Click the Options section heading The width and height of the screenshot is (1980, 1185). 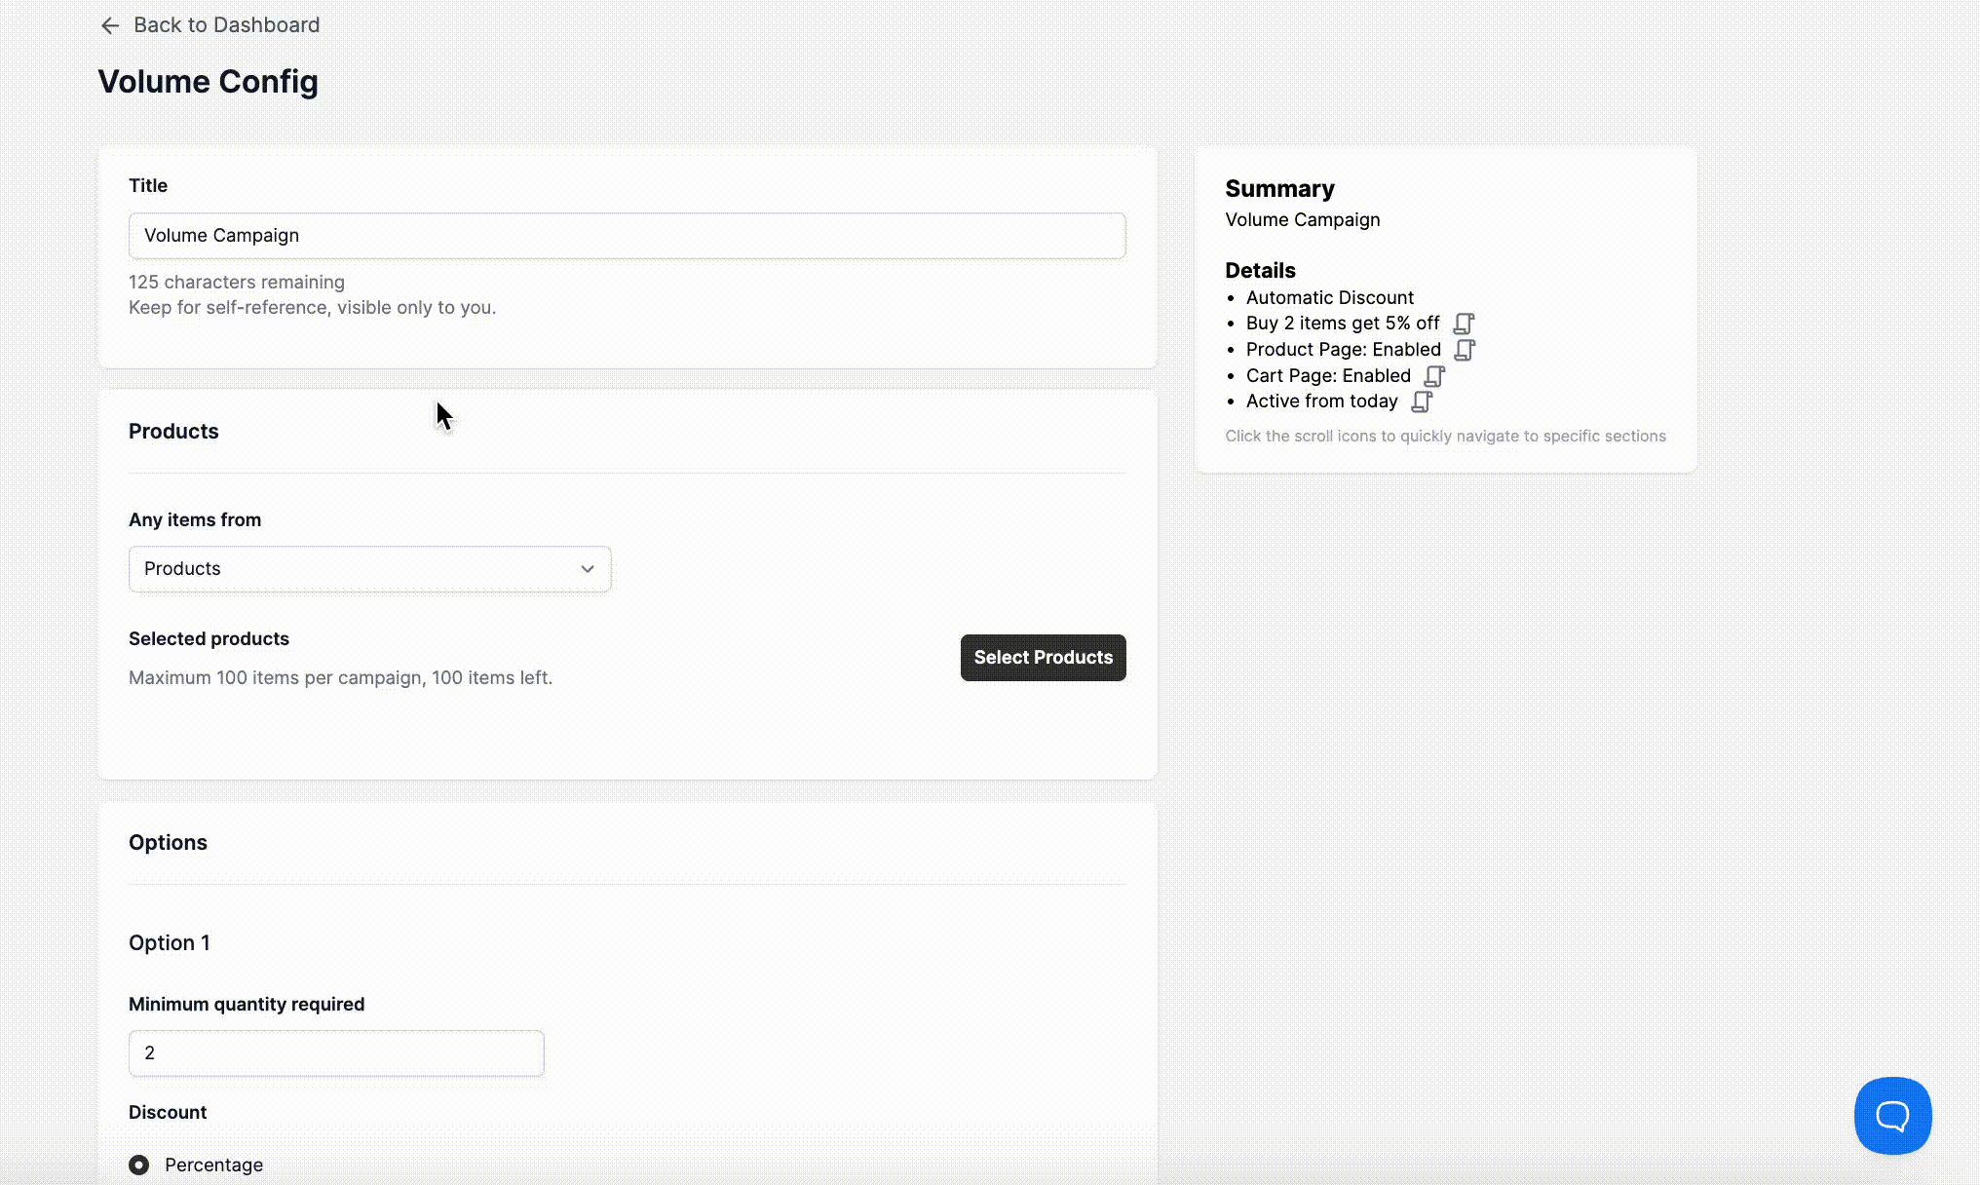click(x=168, y=843)
